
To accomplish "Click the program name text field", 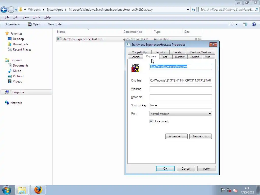I will [x=181, y=67].
